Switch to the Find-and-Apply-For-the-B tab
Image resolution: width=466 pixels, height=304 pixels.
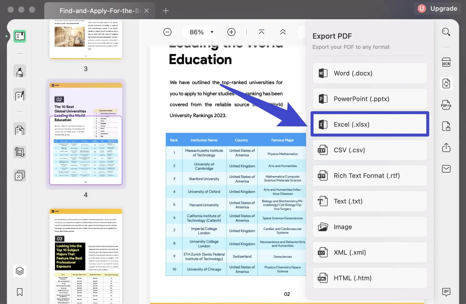100,11
